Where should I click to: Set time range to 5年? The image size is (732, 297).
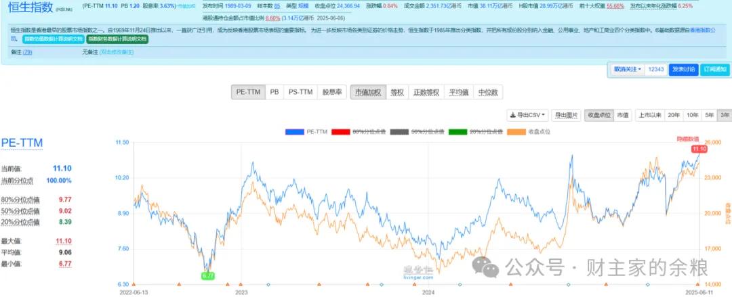point(710,115)
